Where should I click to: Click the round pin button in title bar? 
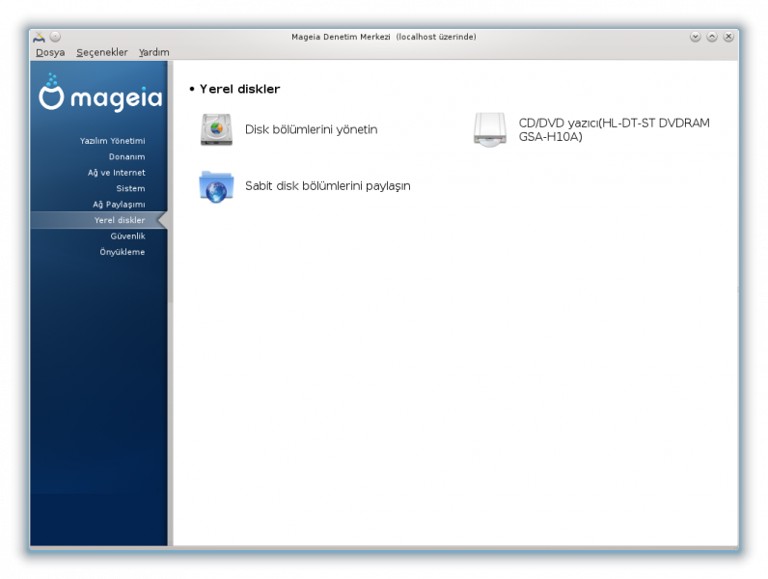pos(55,37)
